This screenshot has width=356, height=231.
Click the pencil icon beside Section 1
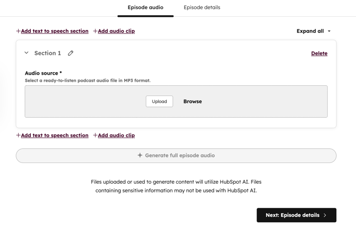70,53
